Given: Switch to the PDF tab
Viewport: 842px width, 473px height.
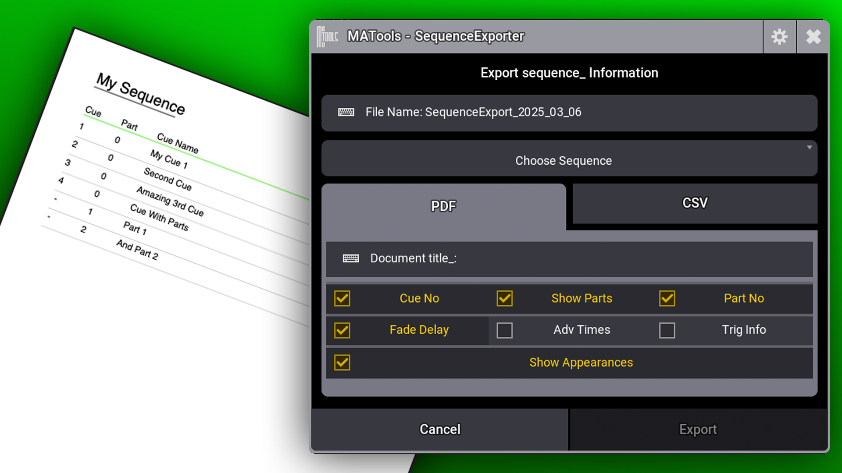Looking at the screenshot, I should tap(444, 206).
